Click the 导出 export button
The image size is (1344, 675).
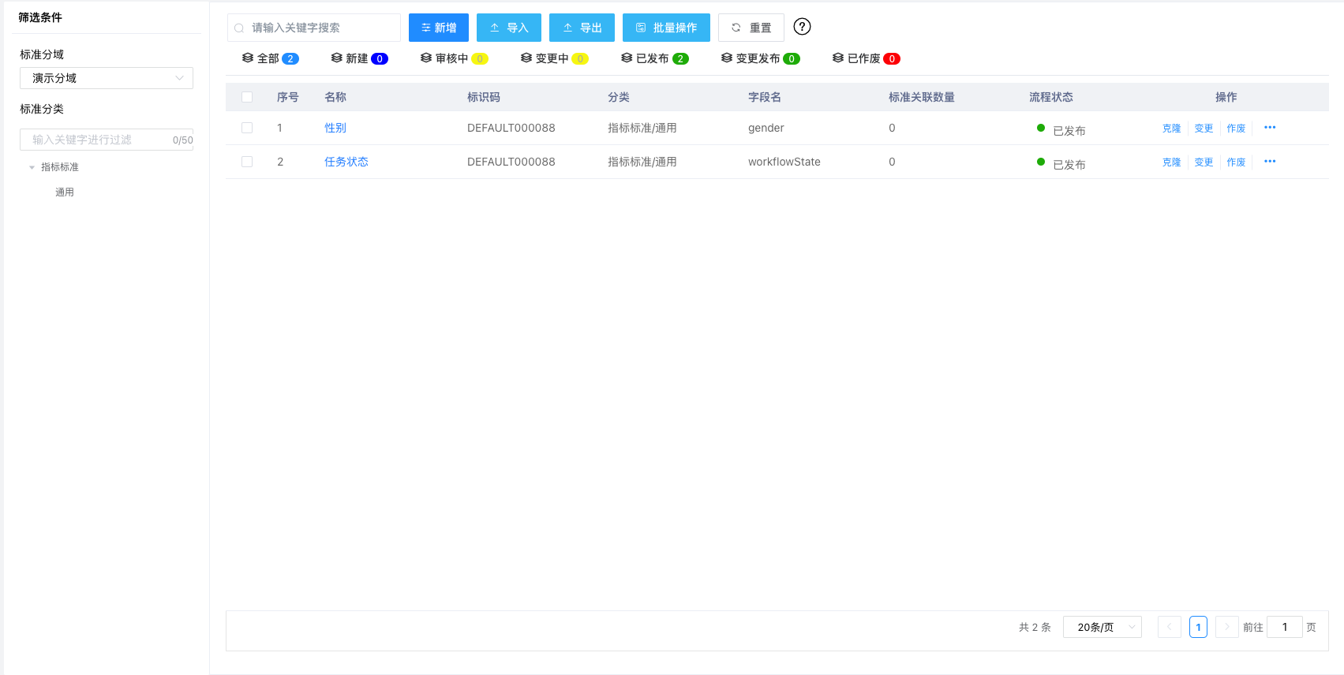(x=582, y=28)
